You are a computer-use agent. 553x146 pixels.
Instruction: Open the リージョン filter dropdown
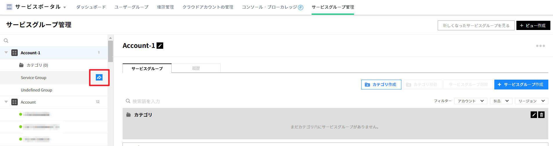pyautogui.click(x=532, y=101)
